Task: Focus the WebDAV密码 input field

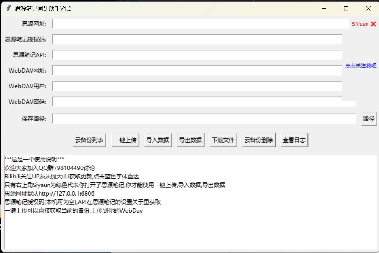Action: [204, 102]
